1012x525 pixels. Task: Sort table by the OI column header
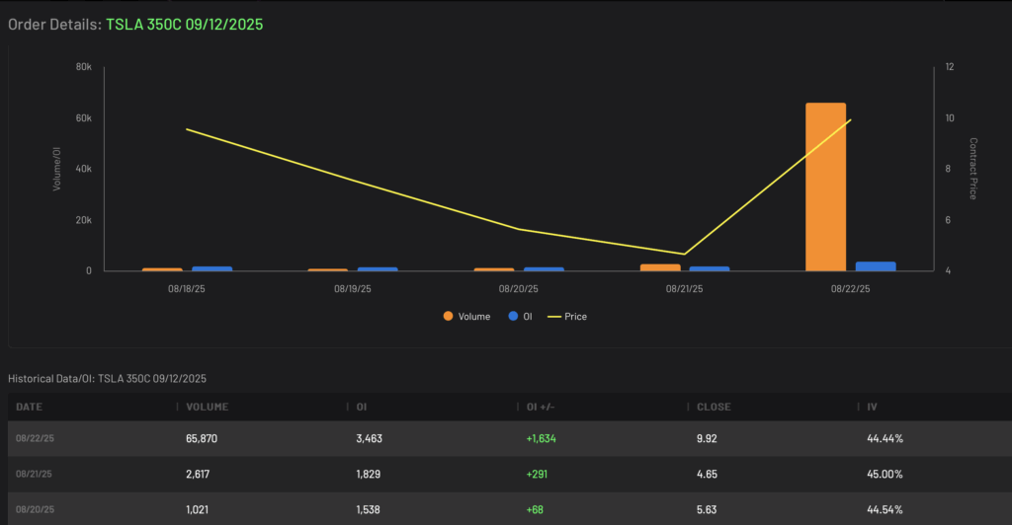click(x=362, y=407)
